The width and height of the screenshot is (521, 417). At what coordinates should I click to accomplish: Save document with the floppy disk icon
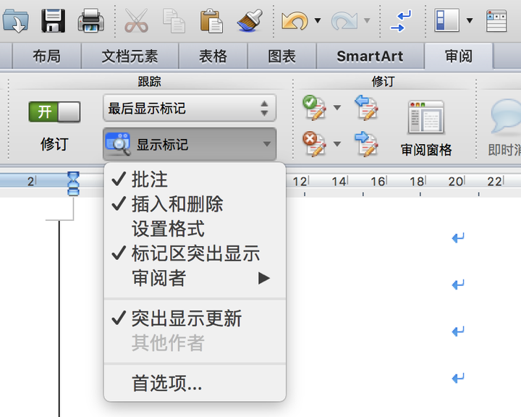(53, 20)
